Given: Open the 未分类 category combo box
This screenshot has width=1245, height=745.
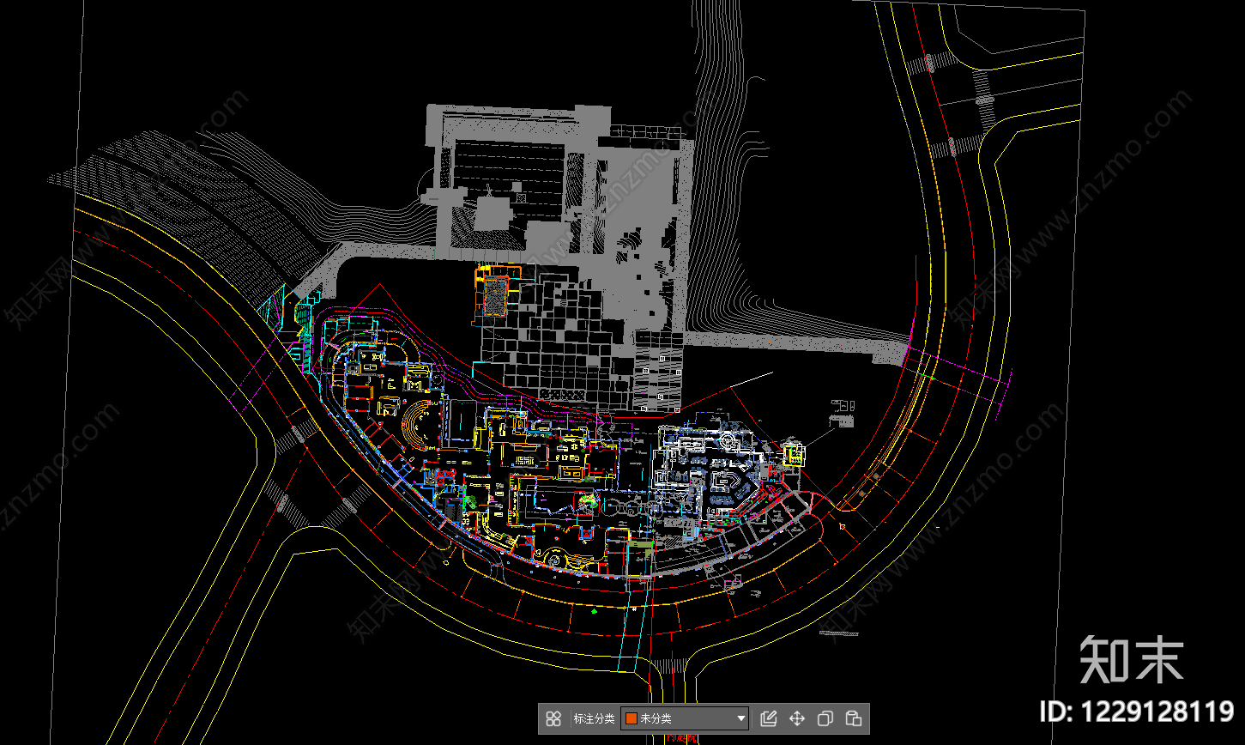Looking at the screenshot, I should click(x=685, y=718).
